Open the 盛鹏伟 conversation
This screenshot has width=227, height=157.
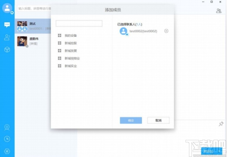click(x=33, y=41)
